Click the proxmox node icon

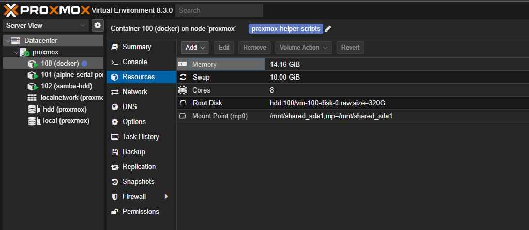[x=25, y=52]
